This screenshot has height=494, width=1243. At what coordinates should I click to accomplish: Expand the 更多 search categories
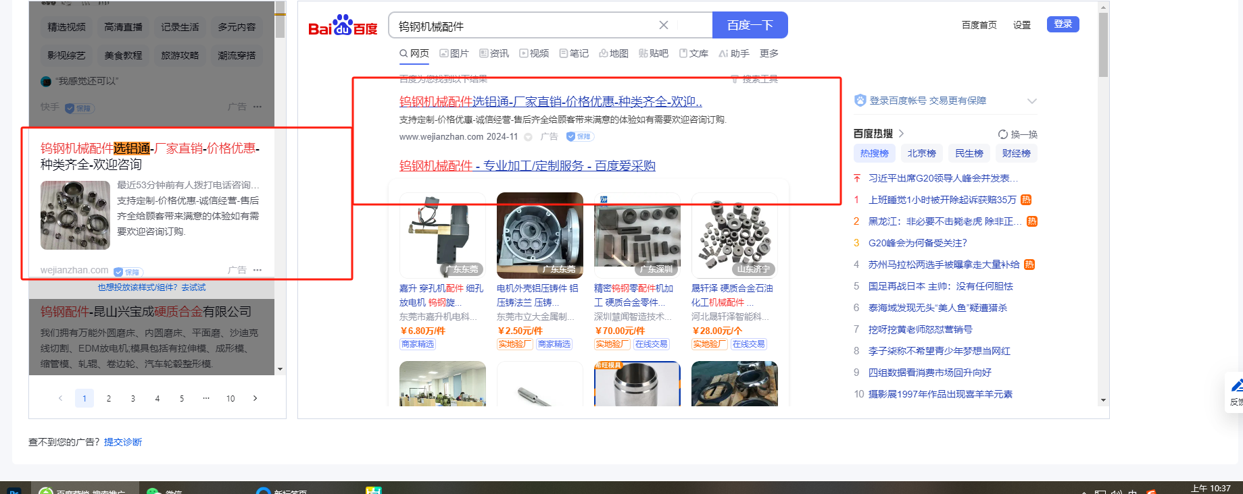click(x=769, y=53)
